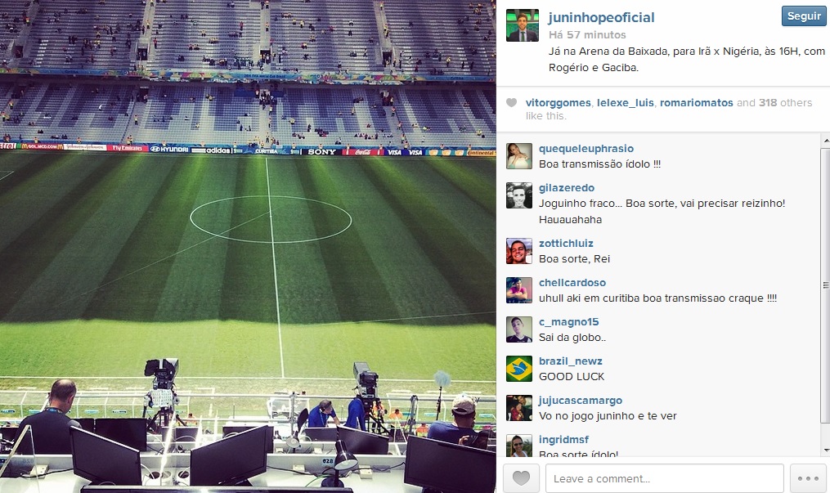Visit vitorggomes profile from likes
This screenshot has height=493, width=830.
(x=558, y=103)
